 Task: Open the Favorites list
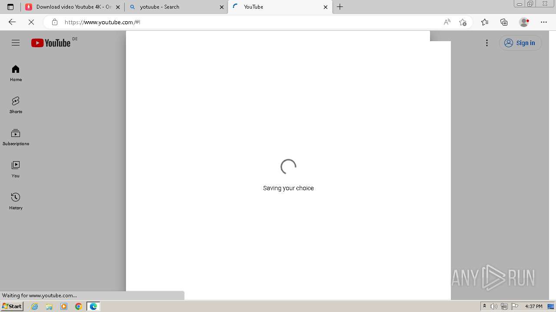coord(485,22)
